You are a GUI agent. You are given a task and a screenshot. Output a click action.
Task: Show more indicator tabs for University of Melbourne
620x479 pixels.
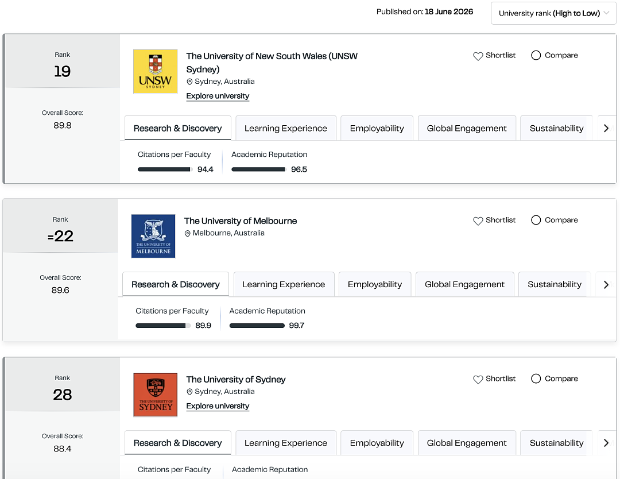point(606,284)
